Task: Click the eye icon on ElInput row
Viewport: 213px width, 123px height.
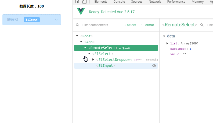Action: click(154, 66)
